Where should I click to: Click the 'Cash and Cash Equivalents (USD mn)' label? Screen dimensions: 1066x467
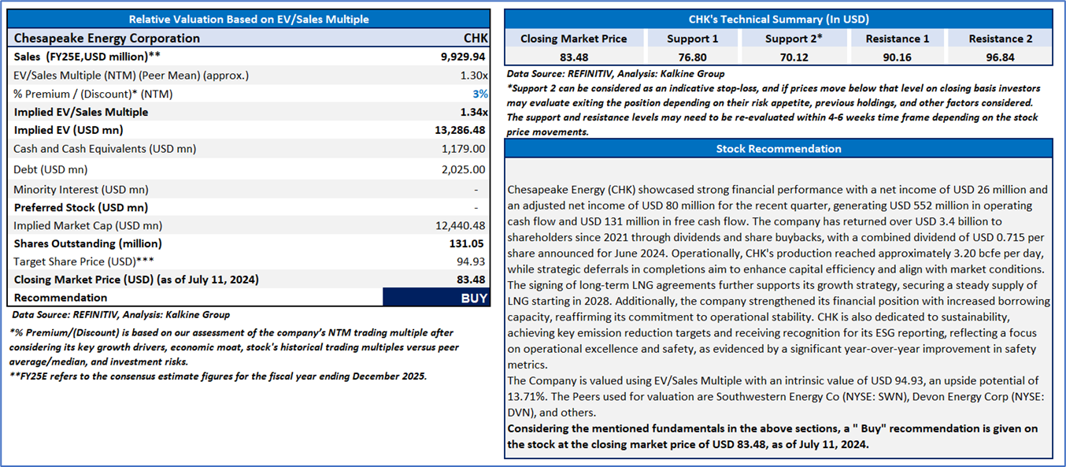coord(105,148)
